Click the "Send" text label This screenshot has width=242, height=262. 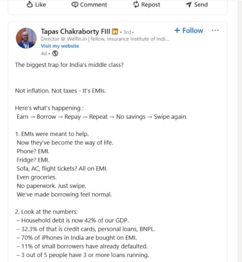(x=201, y=5)
